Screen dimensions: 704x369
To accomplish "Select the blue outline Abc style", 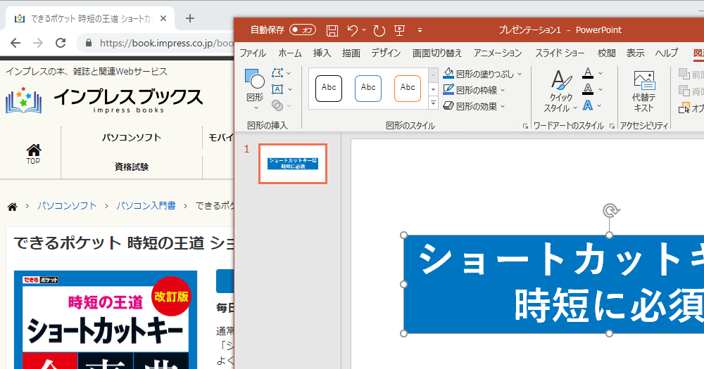I will (368, 89).
